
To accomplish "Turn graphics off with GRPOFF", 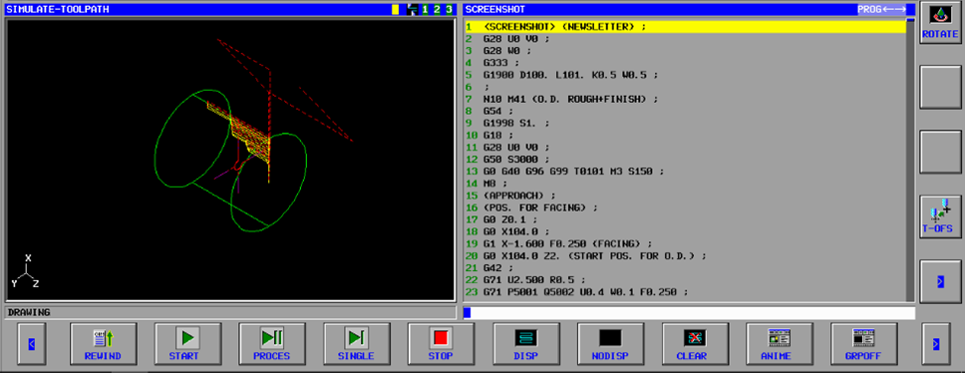I will (x=863, y=344).
